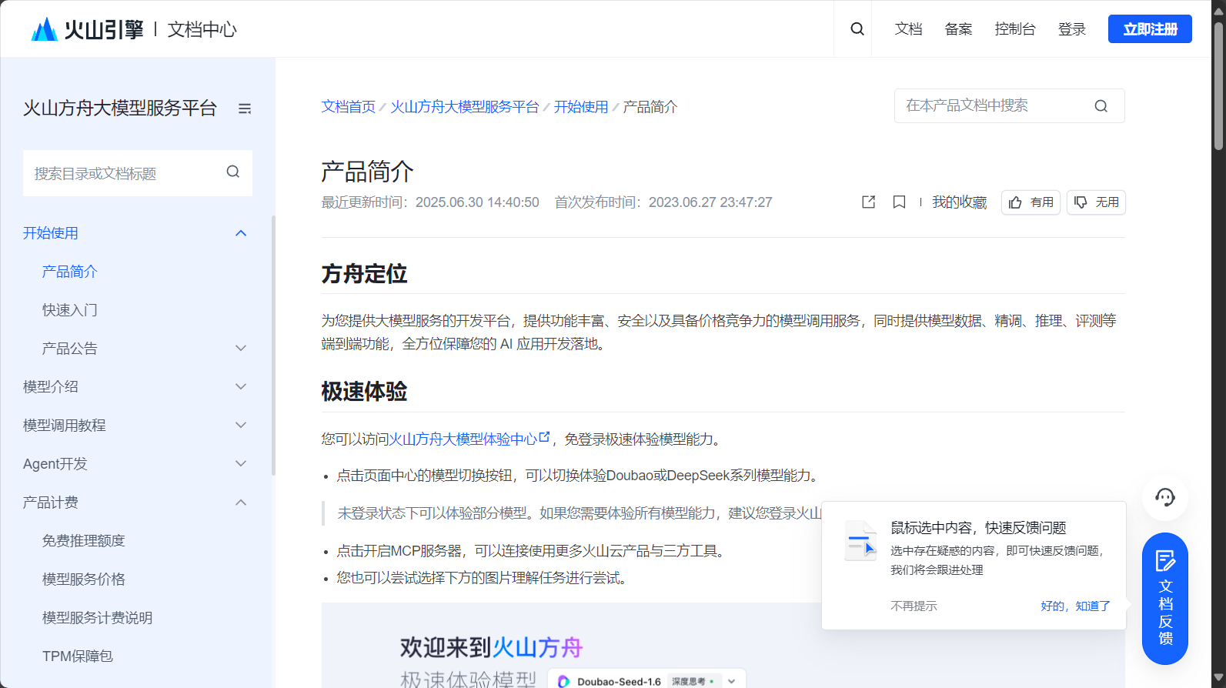Click the 方舟定位 heading
This screenshot has height=688, width=1226.
pos(364,274)
